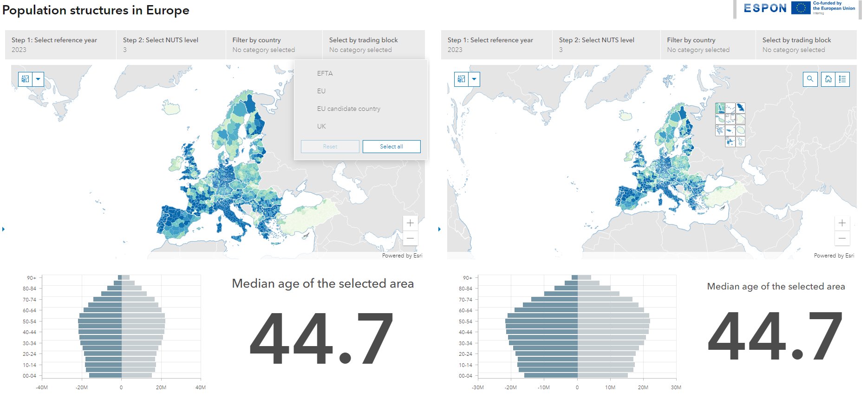Click the European Union flag logo
The width and height of the screenshot is (867, 405).
(x=801, y=8)
